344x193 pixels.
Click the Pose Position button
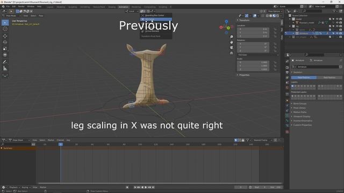pos(304,77)
